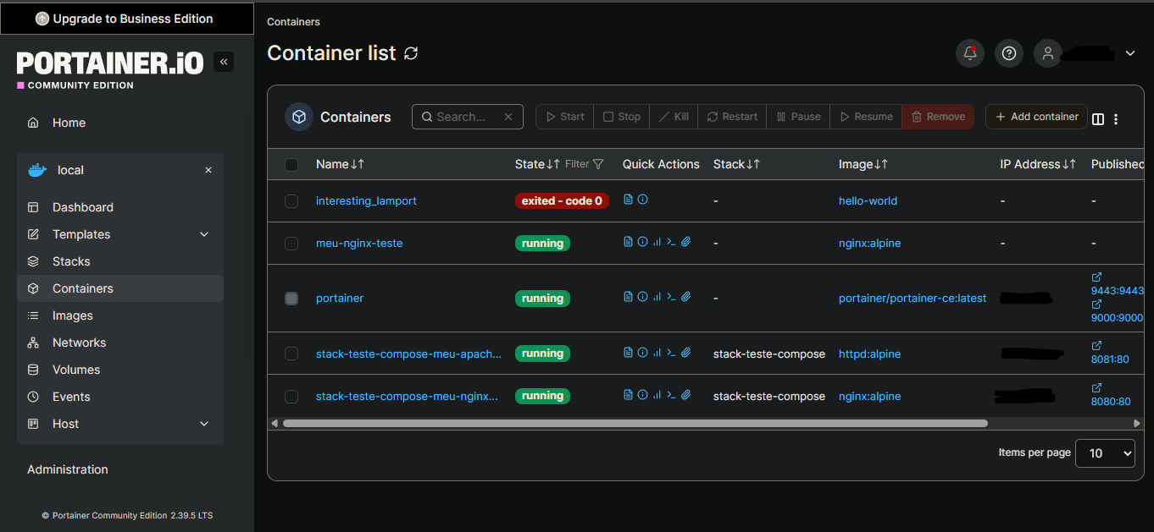Open the Images page
The image size is (1154, 532).
(x=119, y=315)
